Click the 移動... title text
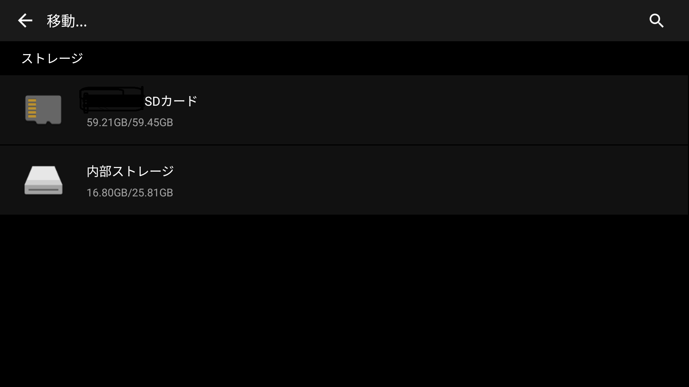The width and height of the screenshot is (689, 387). tap(67, 21)
